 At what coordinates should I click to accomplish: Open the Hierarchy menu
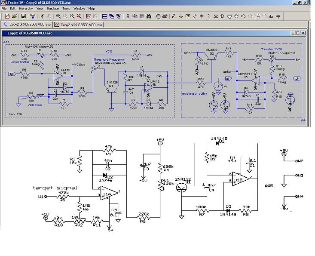(25, 8)
